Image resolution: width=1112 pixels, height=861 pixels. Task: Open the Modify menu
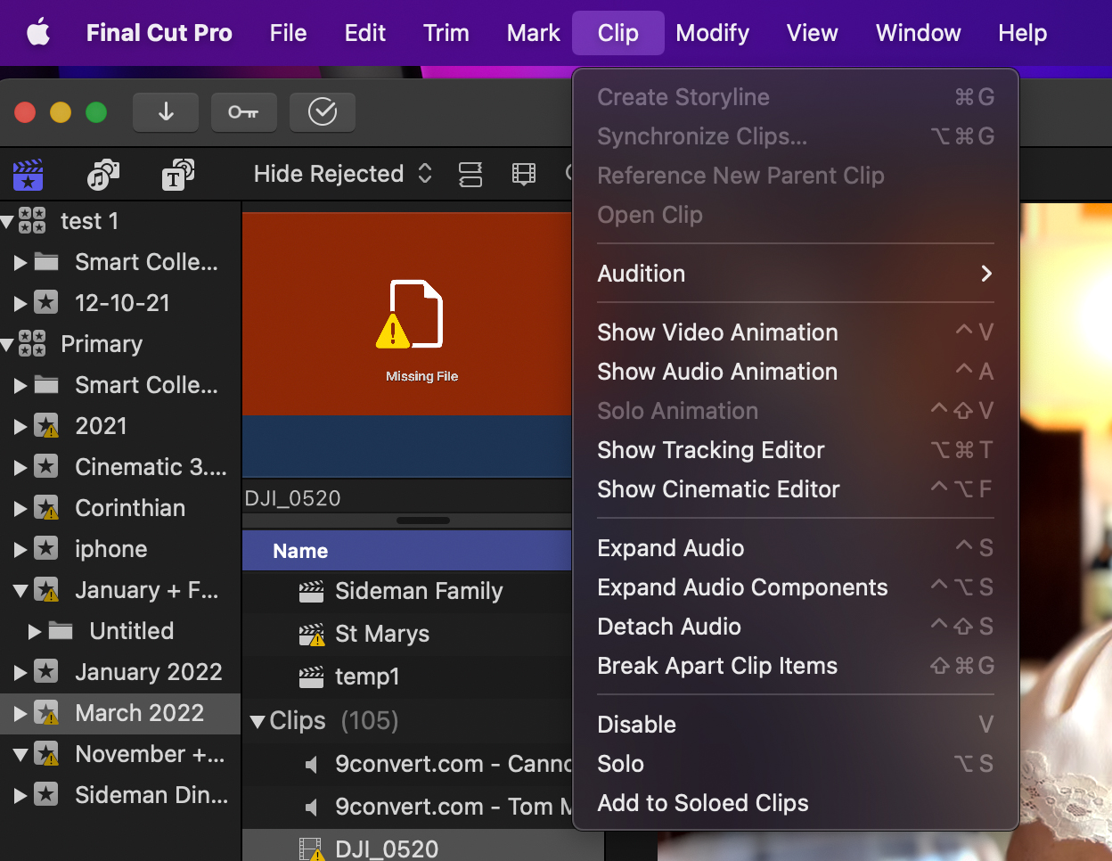pyautogui.click(x=712, y=32)
